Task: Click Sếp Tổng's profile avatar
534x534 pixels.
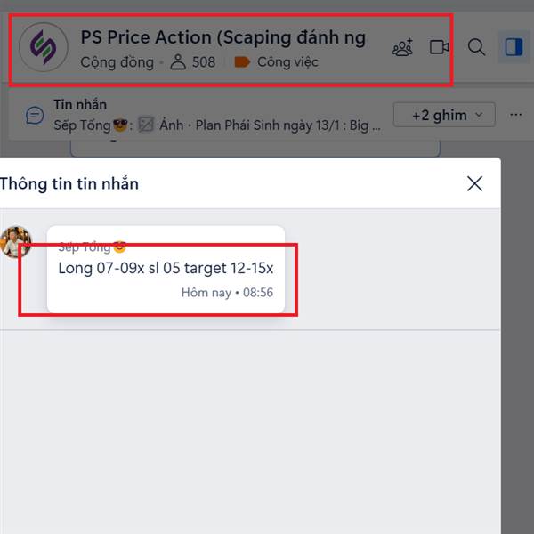Action: pos(16,242)
